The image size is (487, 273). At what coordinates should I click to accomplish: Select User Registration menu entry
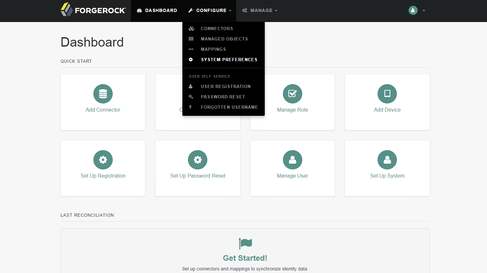pos(224,86)
